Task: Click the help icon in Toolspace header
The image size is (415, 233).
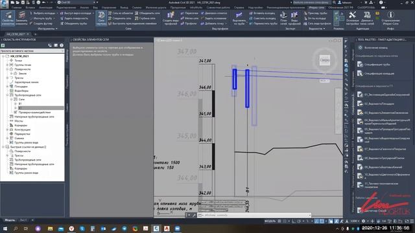Action: [62, 45]
